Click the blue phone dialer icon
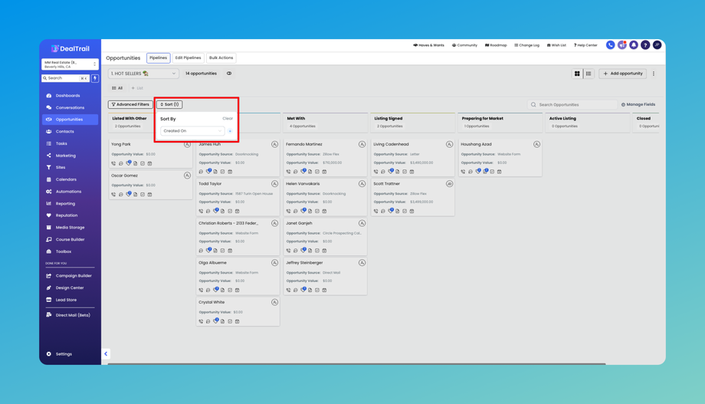 pos(610,45)
